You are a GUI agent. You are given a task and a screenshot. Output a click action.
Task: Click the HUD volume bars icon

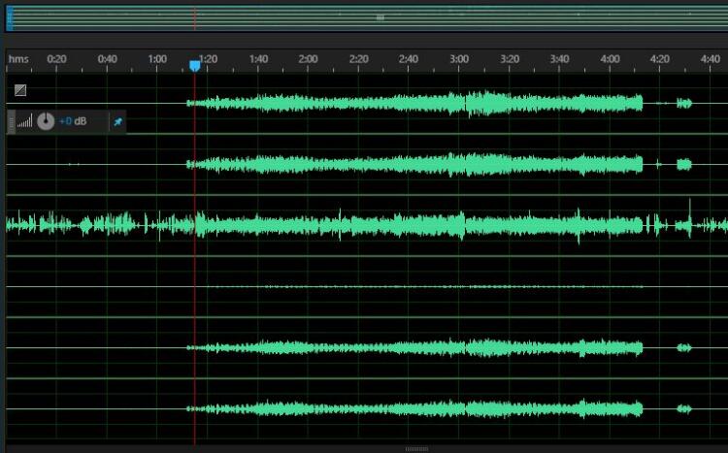pos(25,122)
